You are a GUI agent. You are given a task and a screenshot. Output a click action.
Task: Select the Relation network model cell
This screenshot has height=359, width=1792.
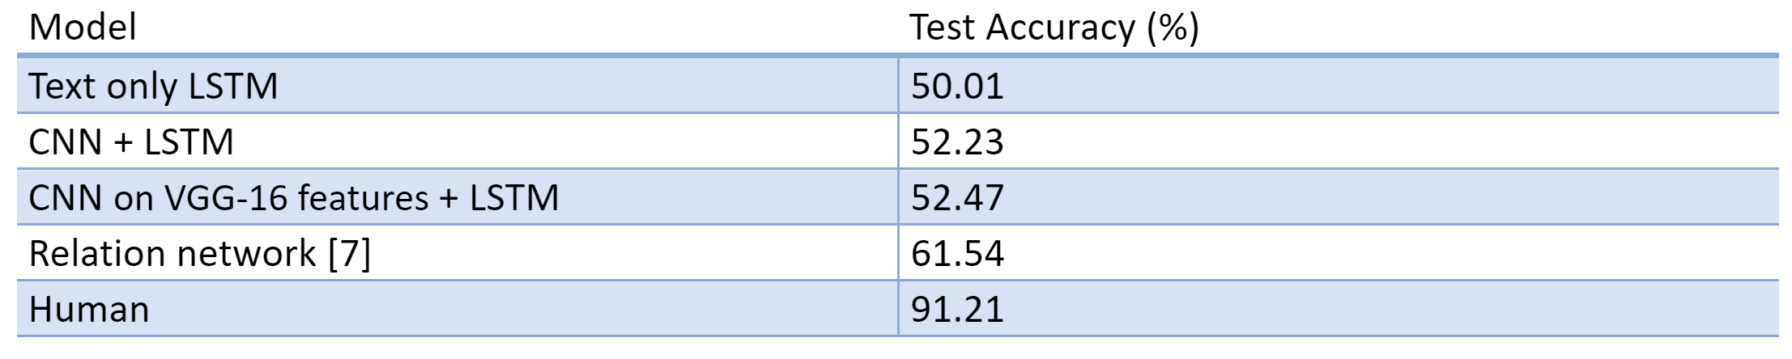[199, 254]
